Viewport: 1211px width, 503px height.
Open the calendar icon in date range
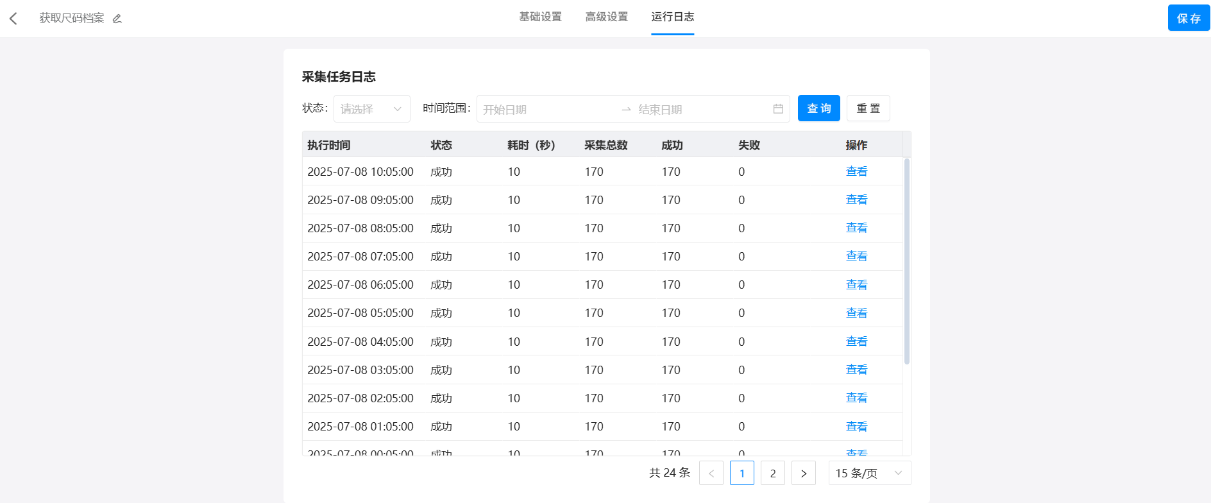tap(778, 109)
